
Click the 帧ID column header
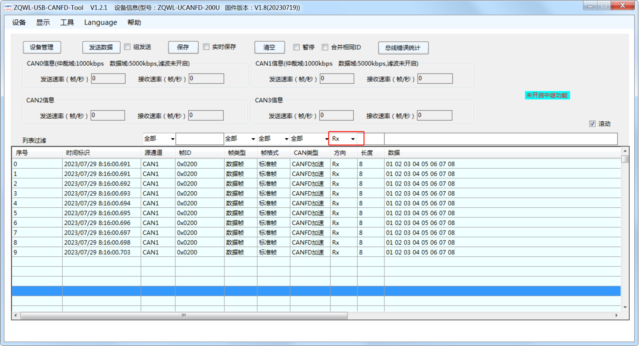pyautogui.click(x=200, y=153)
